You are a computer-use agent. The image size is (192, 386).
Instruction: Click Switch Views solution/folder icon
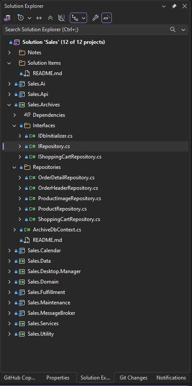click(x=7, y=18)
